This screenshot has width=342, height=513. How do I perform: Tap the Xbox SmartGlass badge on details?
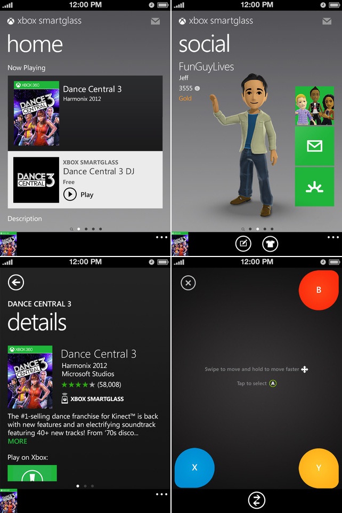(93, 399)
